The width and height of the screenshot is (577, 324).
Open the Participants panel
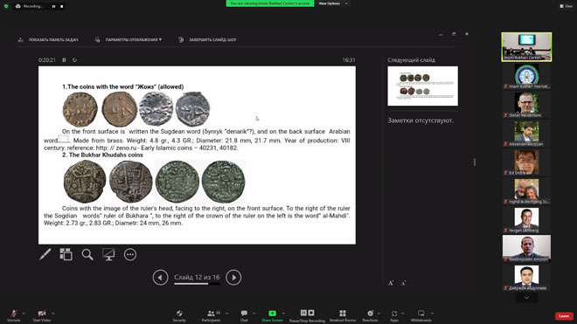pyautogui.click(x=212, y=315)
